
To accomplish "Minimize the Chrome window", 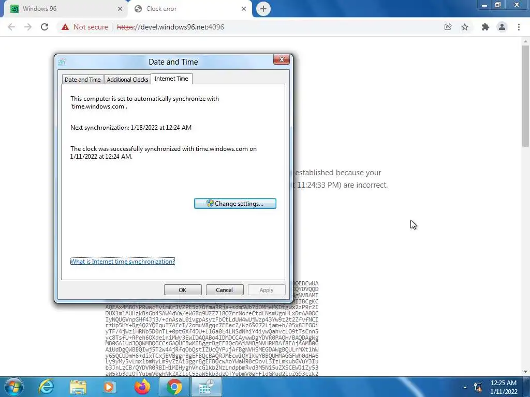I will pyautogui.click(x=484, y=5).
